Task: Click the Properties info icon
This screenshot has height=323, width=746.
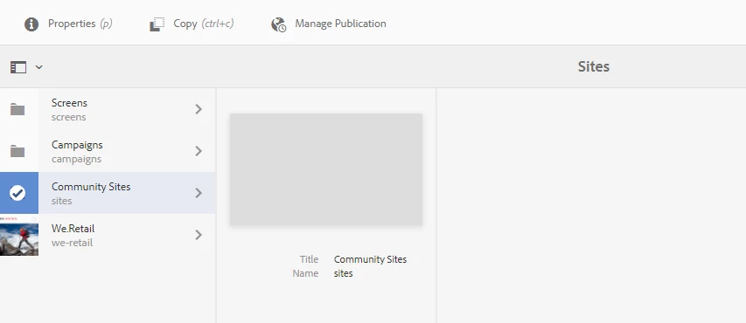Action: point(31,24)
